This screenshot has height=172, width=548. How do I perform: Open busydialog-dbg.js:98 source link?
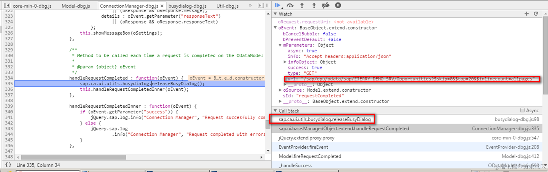[x=517, y=119]
